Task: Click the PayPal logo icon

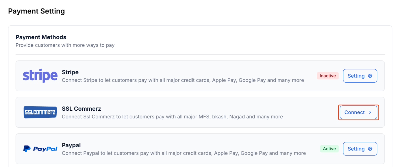Action: tap(40, 148)
